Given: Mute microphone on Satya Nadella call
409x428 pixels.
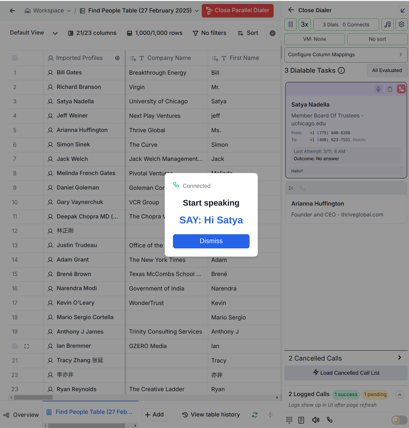Looking at the screenshot, I should (x=378, y=89).
